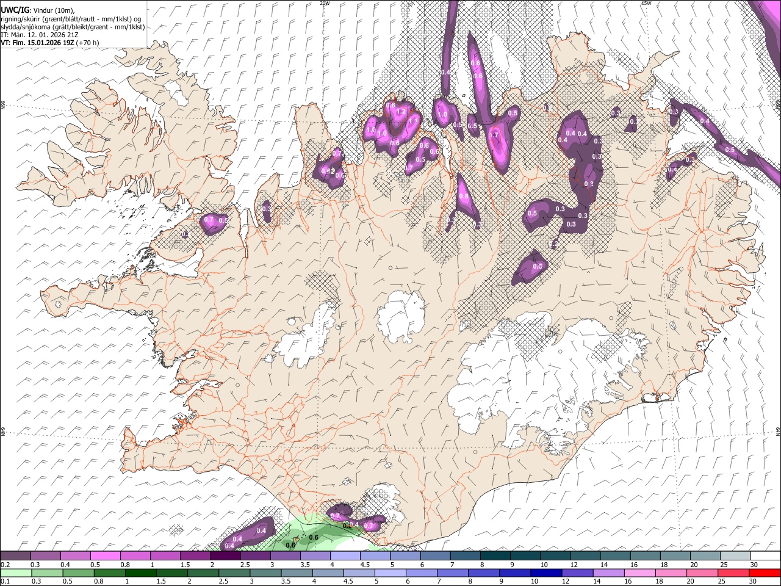Click the 'IT: Mán. 12. 01. 2026 21Z' line
The width and height of the screenshot is (781, 586).
click(40, 35)
